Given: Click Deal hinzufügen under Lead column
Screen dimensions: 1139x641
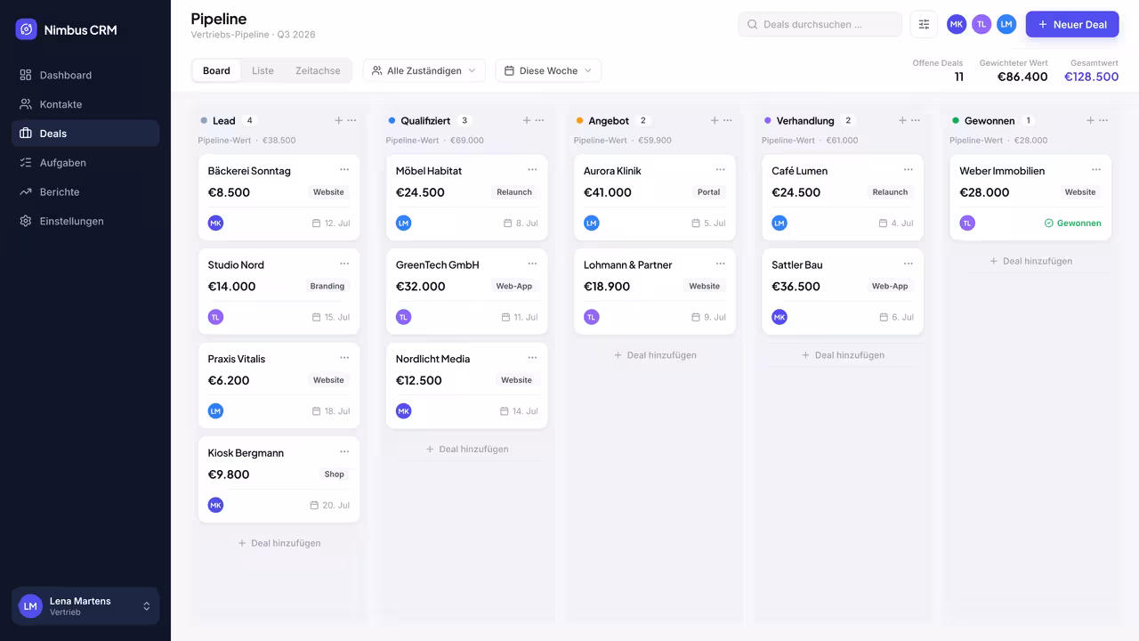Looking at the screenshot, I should (279, 543).
